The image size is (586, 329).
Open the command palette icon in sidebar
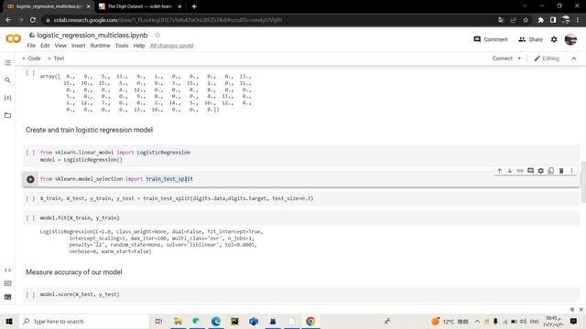(x=7, y=283)
